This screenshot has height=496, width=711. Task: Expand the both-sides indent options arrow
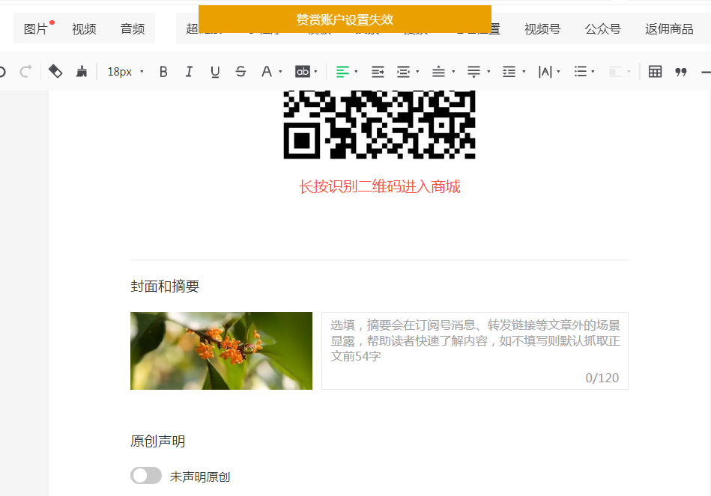417,72
